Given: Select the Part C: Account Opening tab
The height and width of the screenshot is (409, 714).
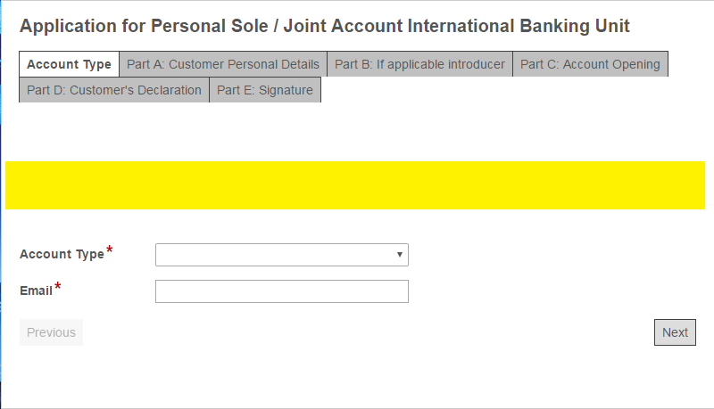Looking at the screenshot, I should pos(590,64).
